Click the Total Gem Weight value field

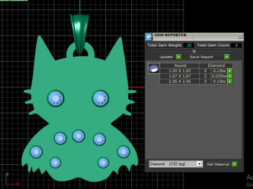(x=189, y=45)
